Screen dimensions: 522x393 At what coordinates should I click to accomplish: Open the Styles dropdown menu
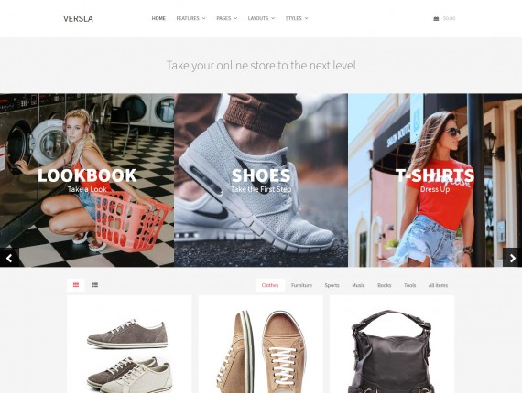(297, 18)
